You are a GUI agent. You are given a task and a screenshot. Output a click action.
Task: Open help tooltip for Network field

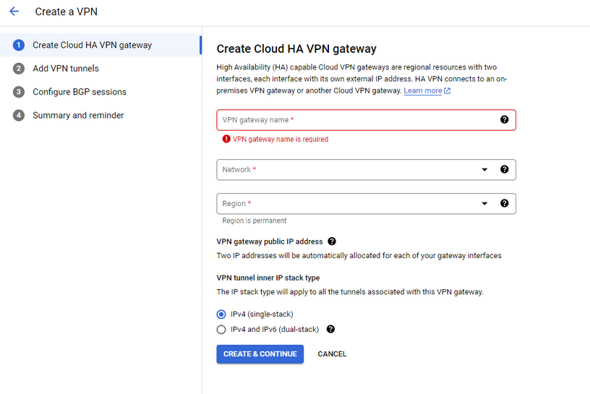pos(504,170)
